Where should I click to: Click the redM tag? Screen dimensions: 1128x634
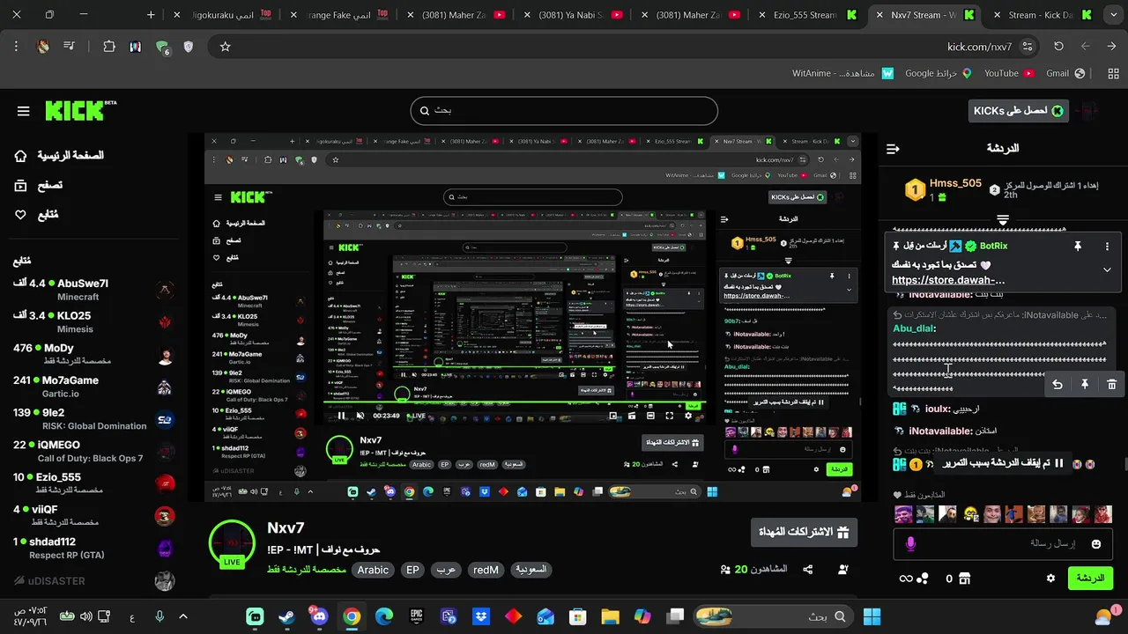pos(486,570)
